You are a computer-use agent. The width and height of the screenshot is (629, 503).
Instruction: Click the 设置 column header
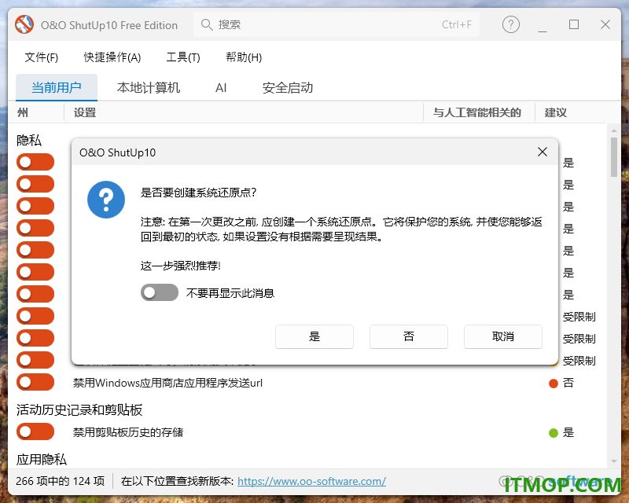85,112
